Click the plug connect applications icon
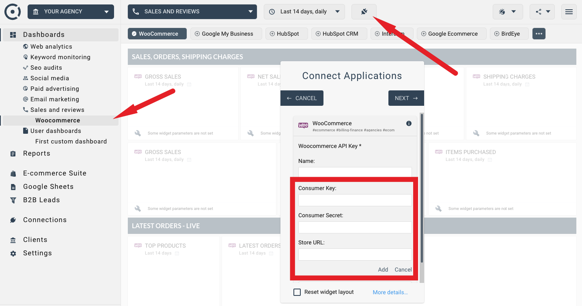The width and height of the screenshot is (582, 306). tap(364, 12)
